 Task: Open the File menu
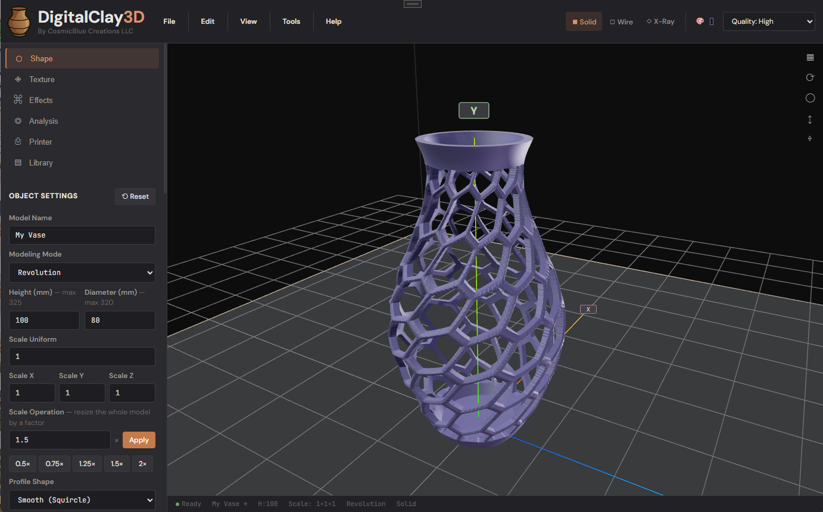click(x=169, y=21)
